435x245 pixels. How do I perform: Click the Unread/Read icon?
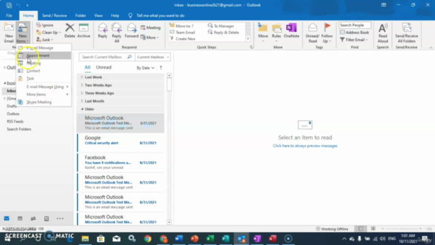(x=313, y=33)
